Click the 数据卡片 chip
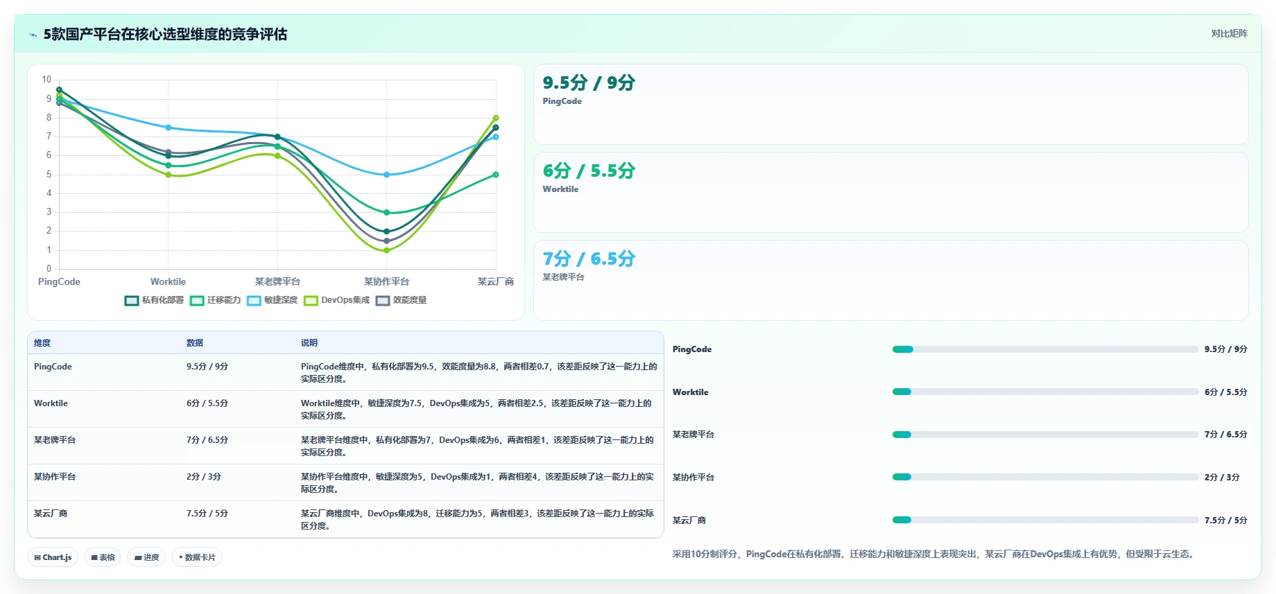The width and height of the screenshot is (1276, 594). coord(197,557)
